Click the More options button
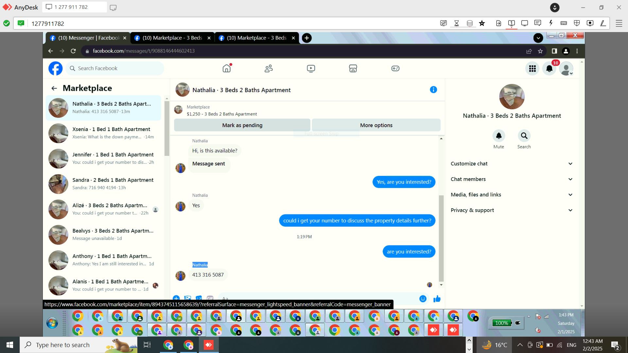This screenshot has height=353, width=628. click(x=376, y=125)
